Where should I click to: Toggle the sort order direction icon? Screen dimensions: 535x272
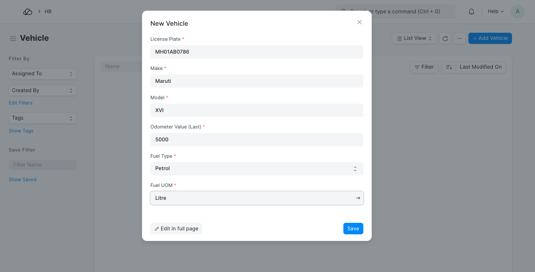448,67
